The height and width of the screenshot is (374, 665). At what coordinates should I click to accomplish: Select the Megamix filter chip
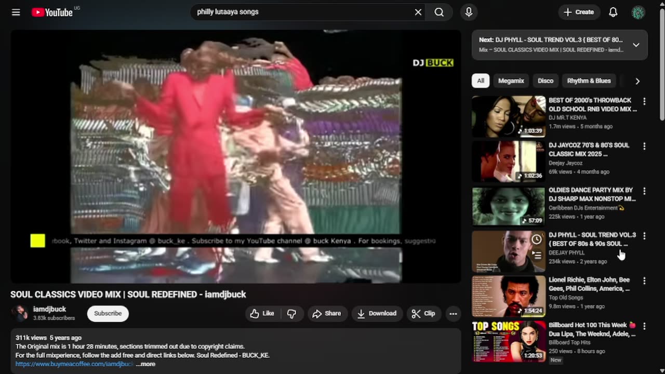[x=511, y=81]
